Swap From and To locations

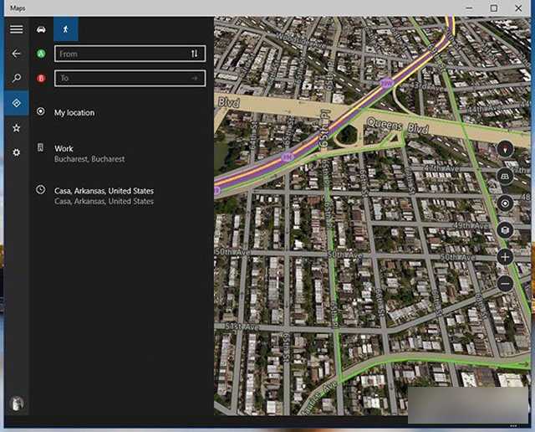[195, 54]
